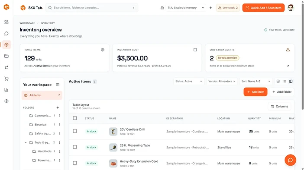Open the orange chat support bubble
304x170 pixels.
coord(290,160)
